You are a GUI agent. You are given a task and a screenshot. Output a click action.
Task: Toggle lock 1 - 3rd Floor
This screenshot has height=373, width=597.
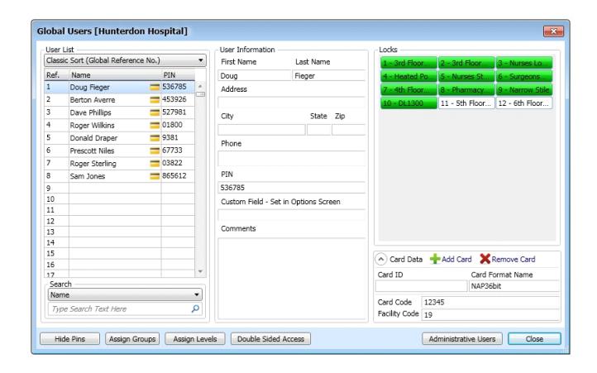pyautogui.click(x=408, y=63)
